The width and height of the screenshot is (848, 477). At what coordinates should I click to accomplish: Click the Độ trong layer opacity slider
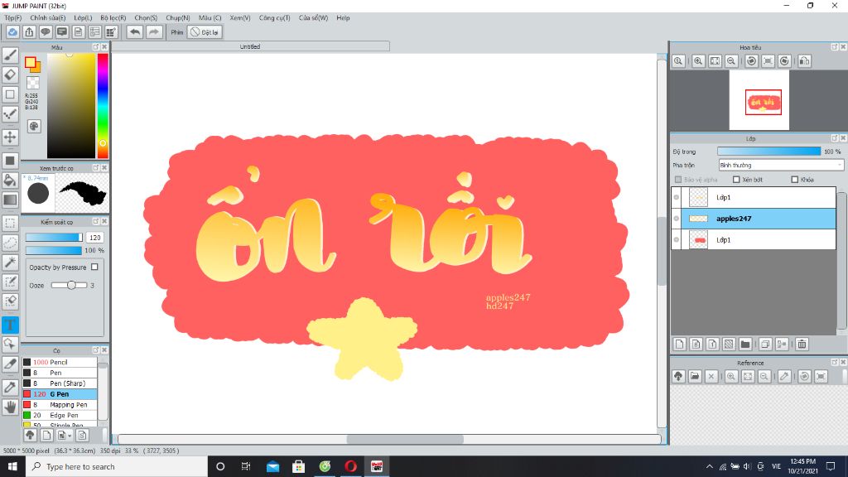(768, 152)
